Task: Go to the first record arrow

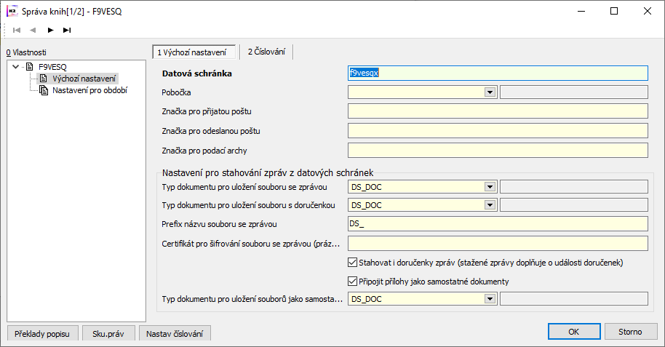Action: [17, 30]
